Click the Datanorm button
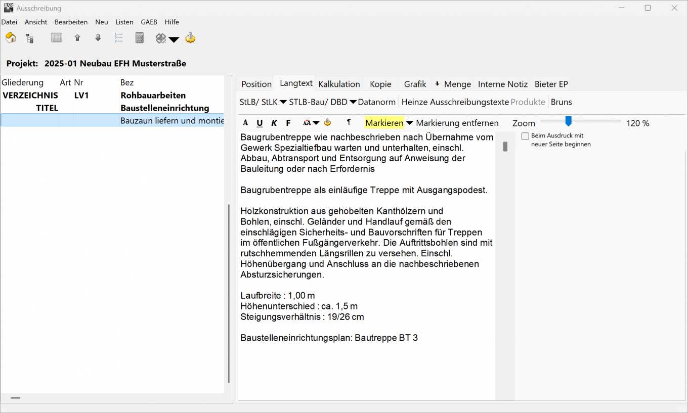 (x=376, y=102)
